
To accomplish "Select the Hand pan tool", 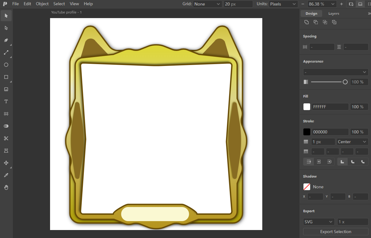I will (6, 187).
